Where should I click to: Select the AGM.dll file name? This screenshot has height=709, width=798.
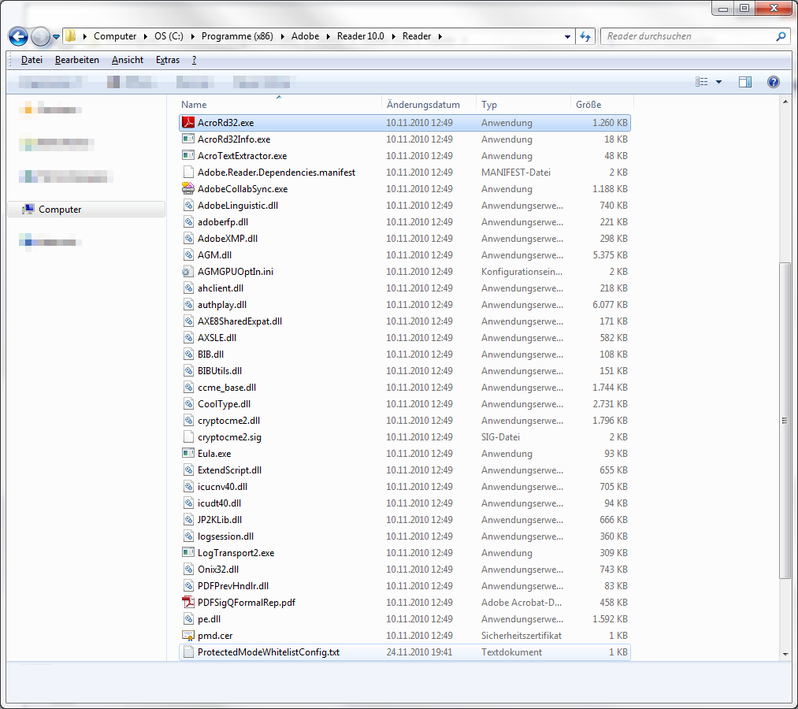coord(215,255)
